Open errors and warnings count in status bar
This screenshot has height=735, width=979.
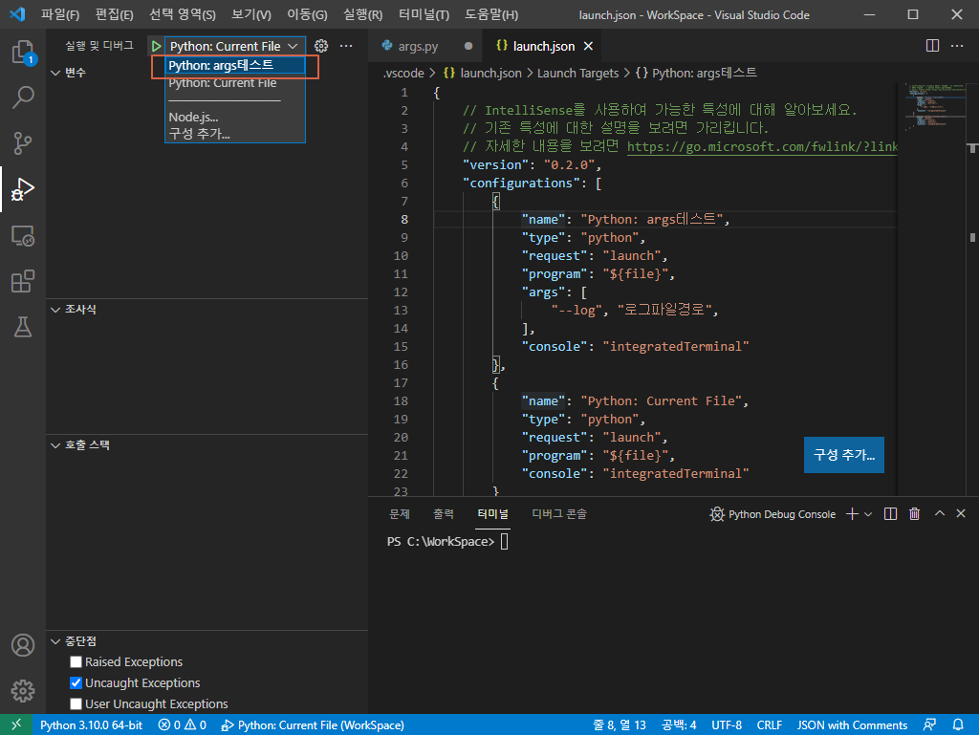click(x=182, y=725)
